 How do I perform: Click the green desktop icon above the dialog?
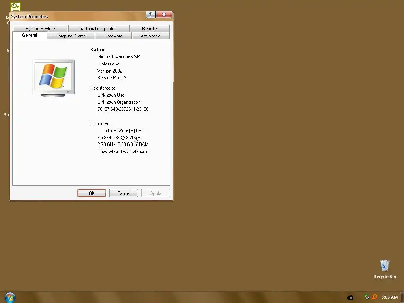15,7
